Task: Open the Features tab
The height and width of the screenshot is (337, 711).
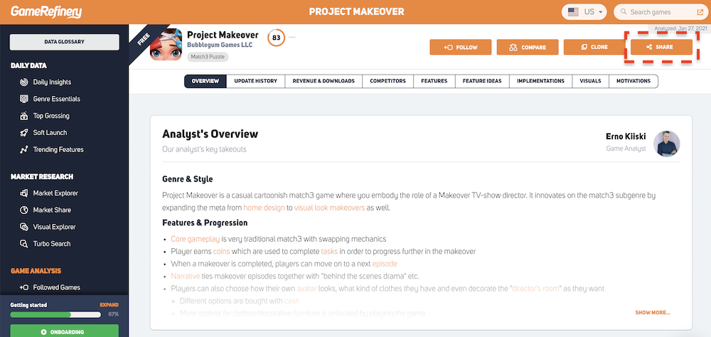Action: click(434, 81)
